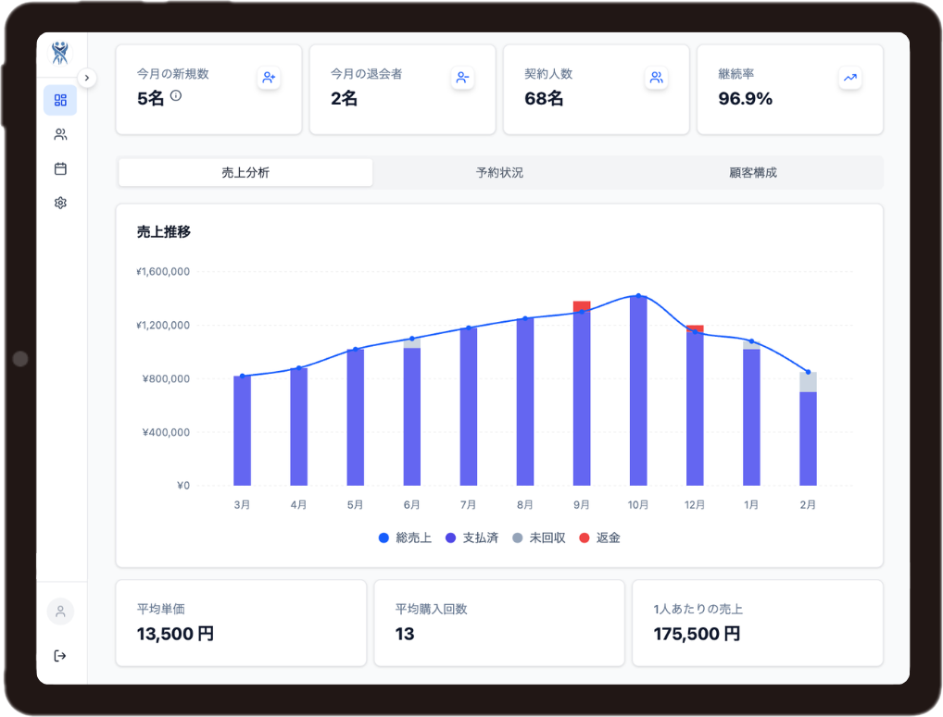
Task: Click the app logo at top of sidebar
Action: (x=59, y=54)
